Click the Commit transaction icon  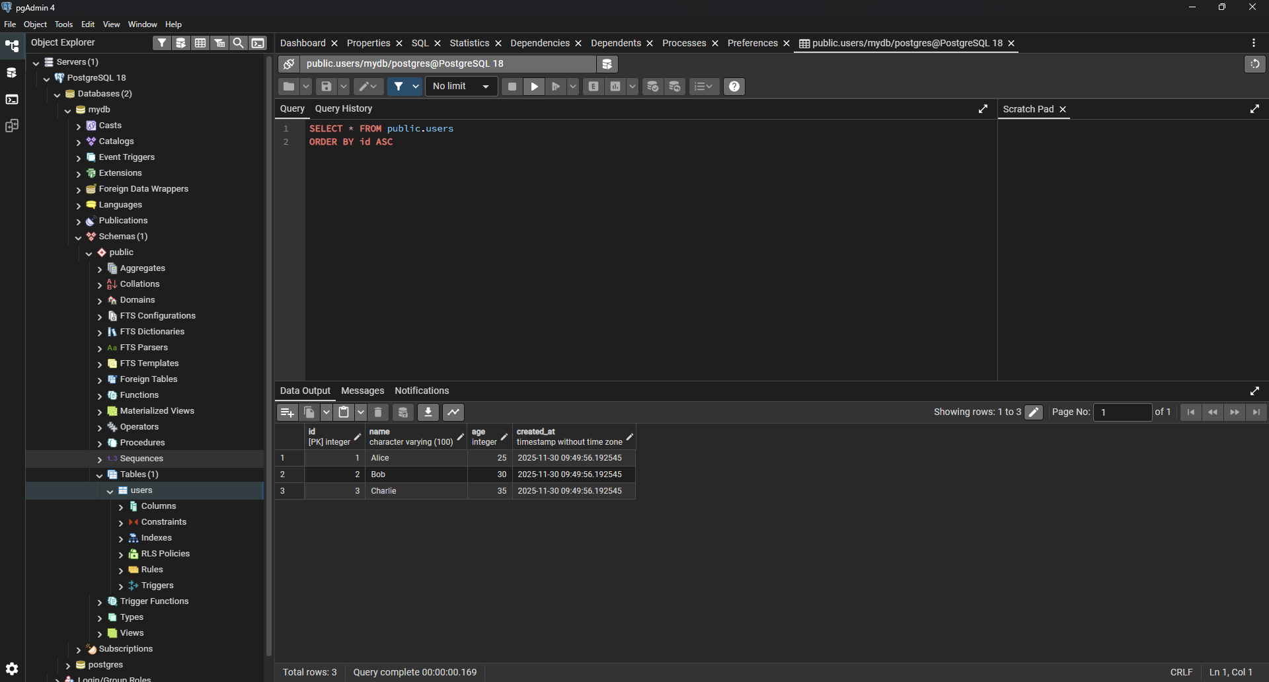[x=652, y=87]
